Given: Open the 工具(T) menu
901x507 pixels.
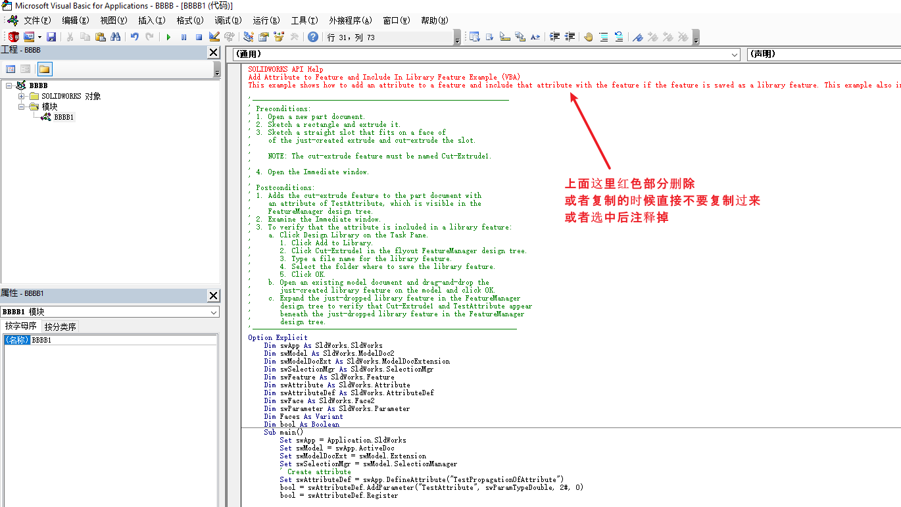Looking at the screenshot, I should click(304, 20).
